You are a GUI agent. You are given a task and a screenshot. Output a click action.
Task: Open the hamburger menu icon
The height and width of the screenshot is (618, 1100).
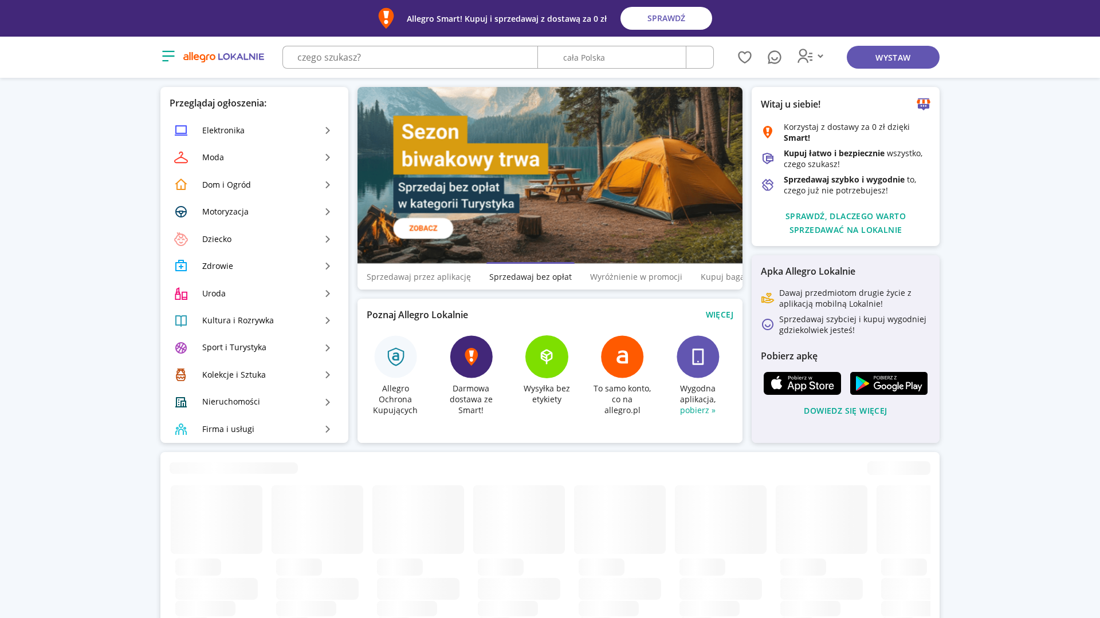click(x=168, y=56)
